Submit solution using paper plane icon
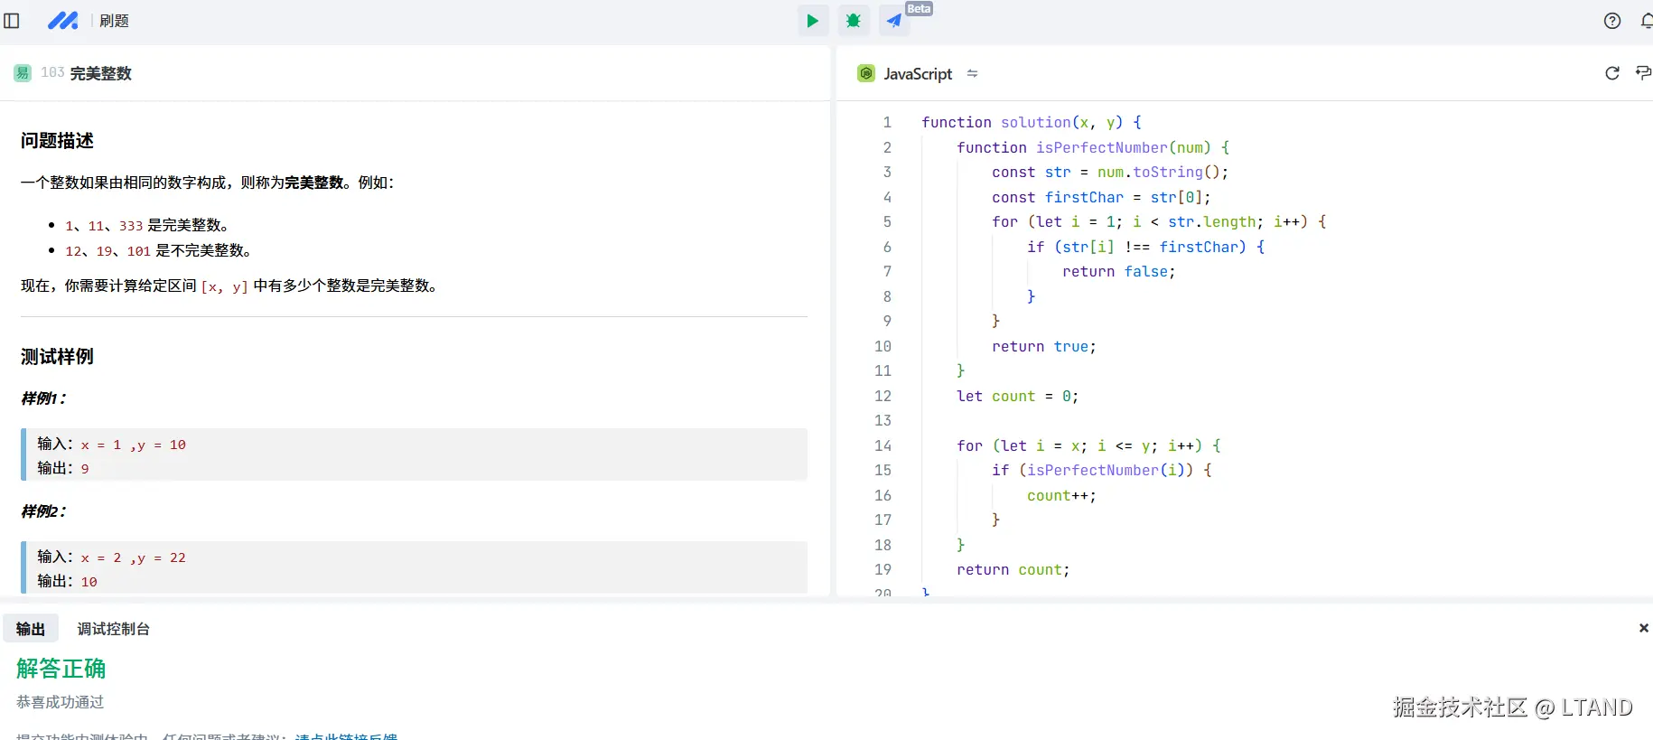The height and width of the screenshot is (740, 1653). (893, 21)
